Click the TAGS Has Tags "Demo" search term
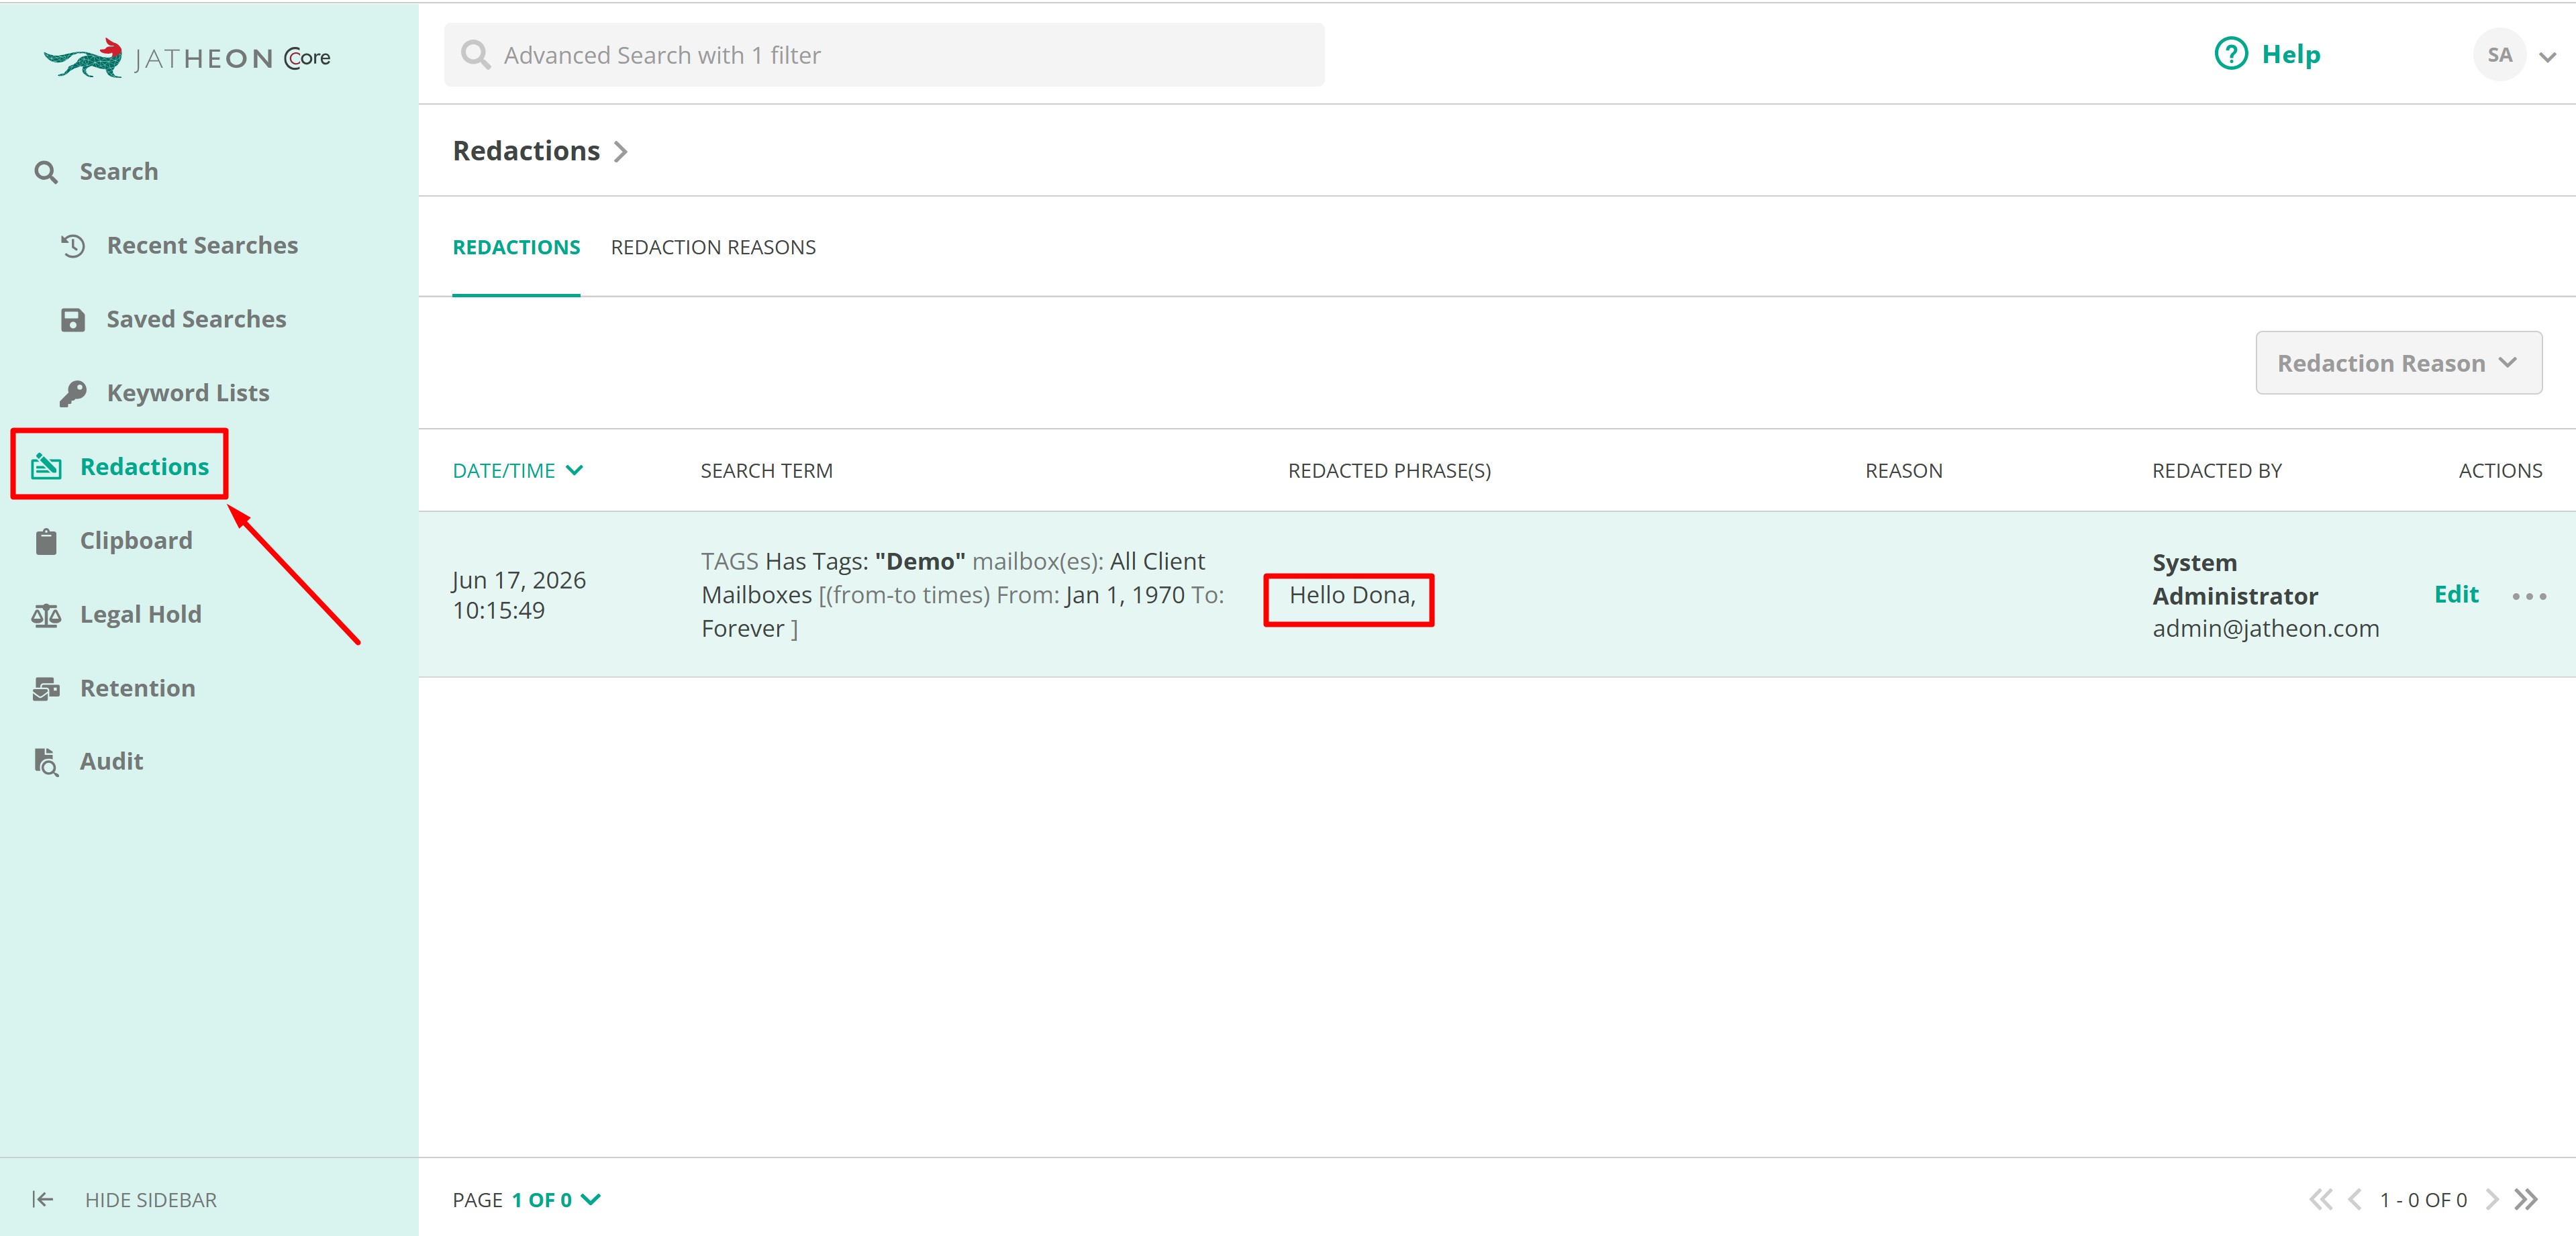 coord(963,595)
